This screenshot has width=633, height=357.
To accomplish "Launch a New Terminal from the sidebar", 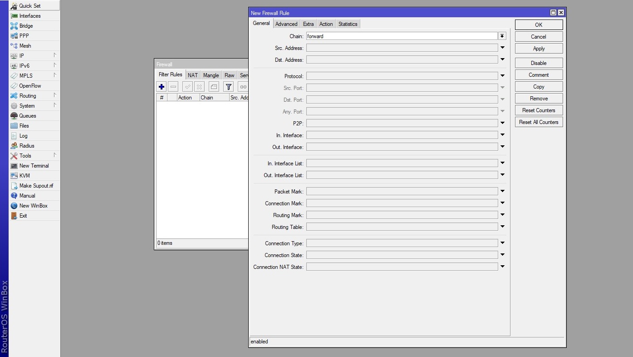I will 33,165.
